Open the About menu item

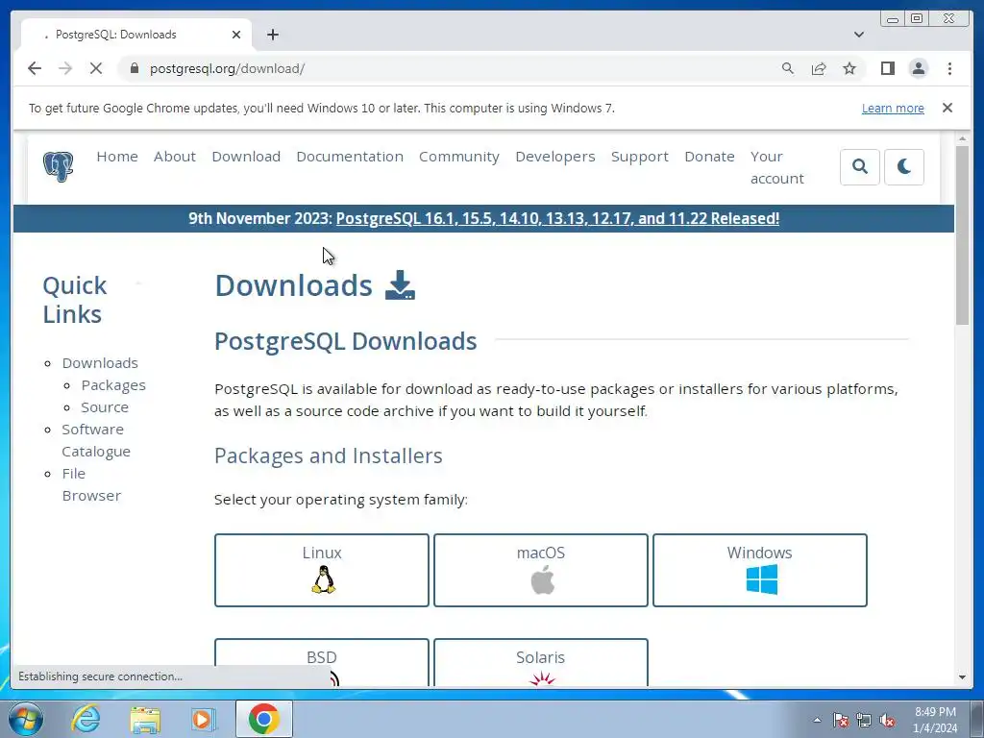coord(175,157)
